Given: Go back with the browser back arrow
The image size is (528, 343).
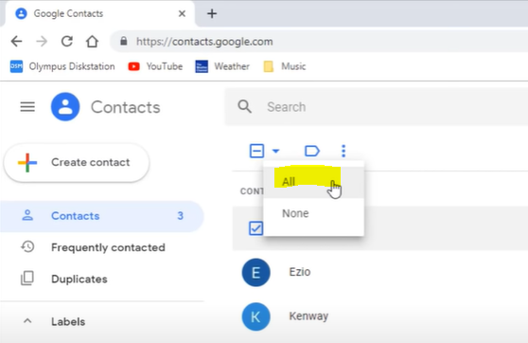Looking at the screenshot, I should tap(16, 42).
